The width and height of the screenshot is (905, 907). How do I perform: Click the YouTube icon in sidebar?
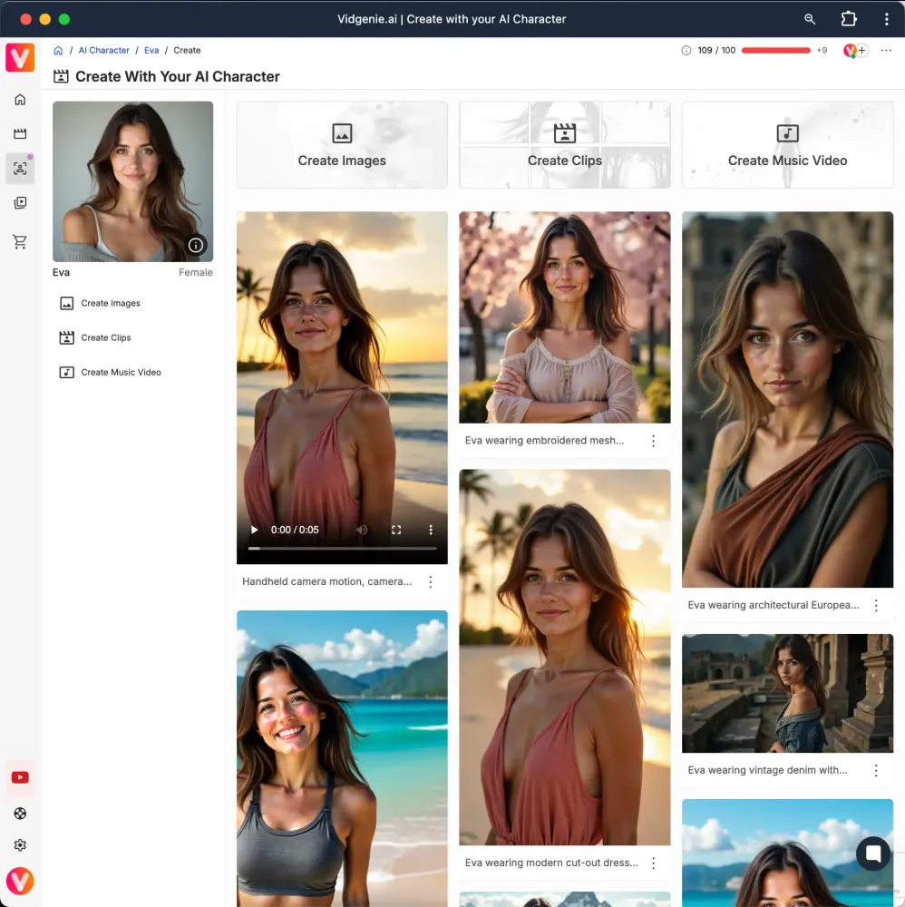[20, 777]
